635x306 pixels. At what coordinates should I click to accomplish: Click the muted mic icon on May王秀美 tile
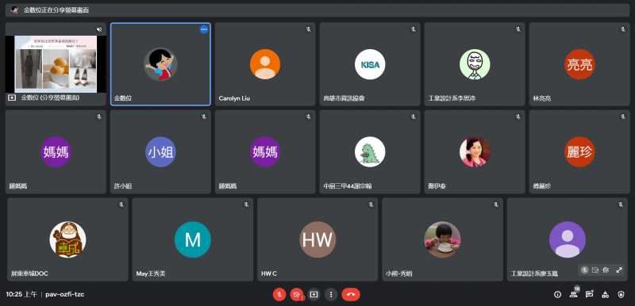(x=246, y=205)
